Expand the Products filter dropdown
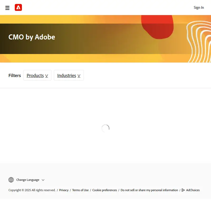 37,75
